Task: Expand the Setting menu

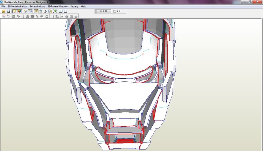Action: [x=74, y=6]
